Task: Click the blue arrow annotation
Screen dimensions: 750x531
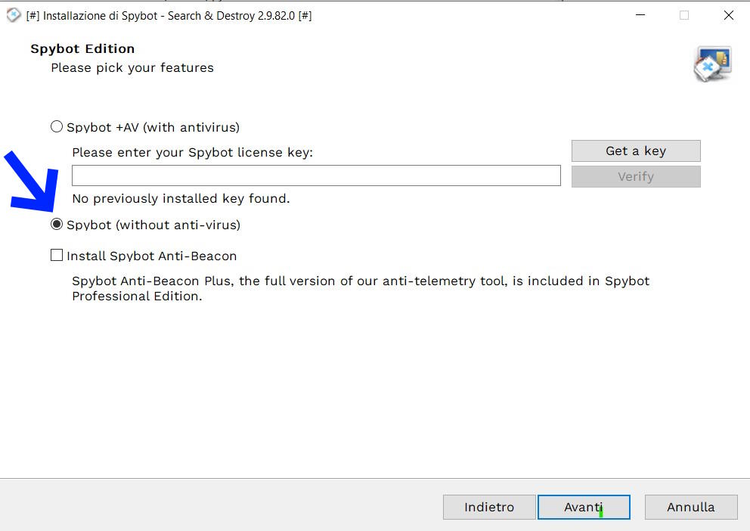Action: tap(32, 182)
